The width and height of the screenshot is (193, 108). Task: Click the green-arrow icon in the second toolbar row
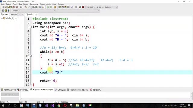[5, 11]
